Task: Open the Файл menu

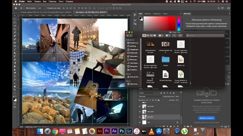Action: [30, 2]
